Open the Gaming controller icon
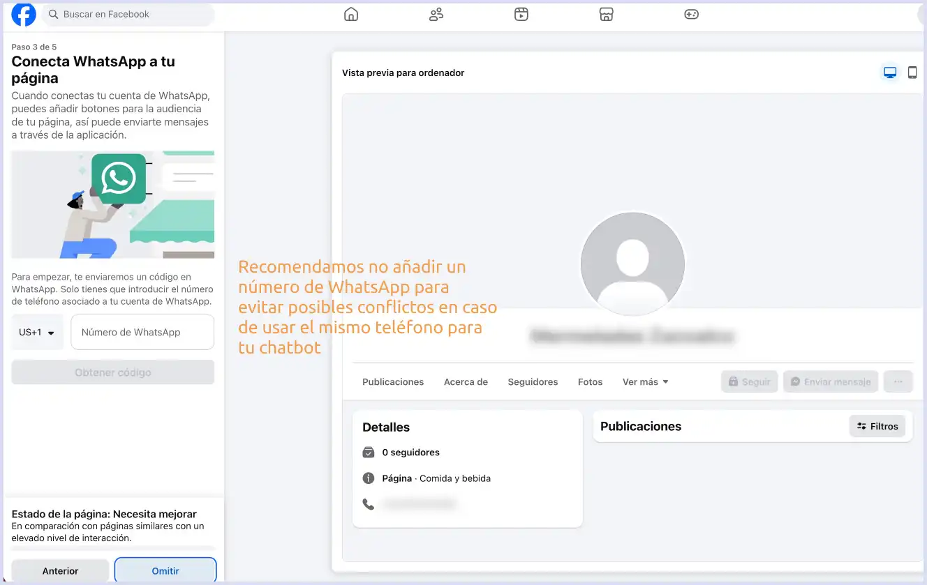This screenshot has width=927, height=585. [x=691, y=14]
